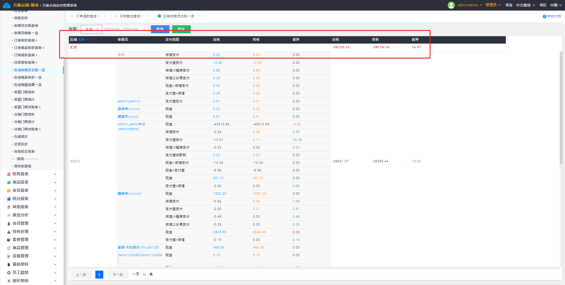This screenshot has height=285, width=565.
Task: Open the 区域 全部 filter dropdown
Action: click(83, 39)
